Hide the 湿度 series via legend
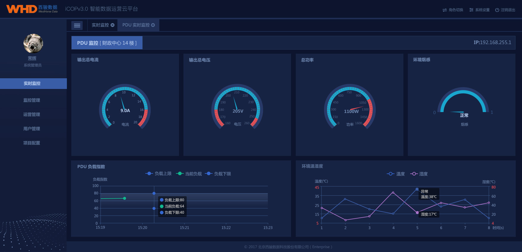522x252 pixels. click(x=419, y=174)
